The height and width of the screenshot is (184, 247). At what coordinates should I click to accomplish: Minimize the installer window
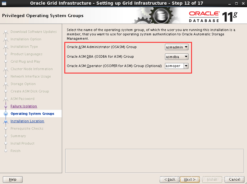pyautogui.click(x=230, y=3)
